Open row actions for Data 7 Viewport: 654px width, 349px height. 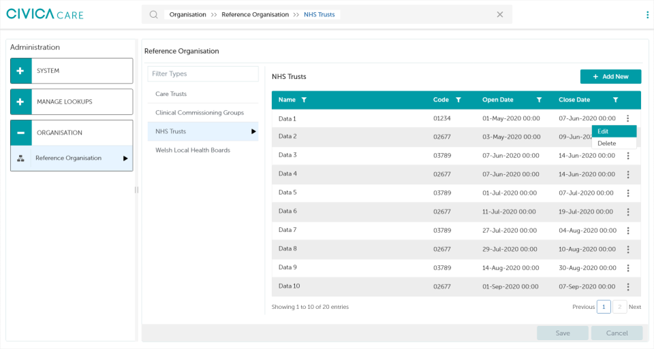point(627,231)
